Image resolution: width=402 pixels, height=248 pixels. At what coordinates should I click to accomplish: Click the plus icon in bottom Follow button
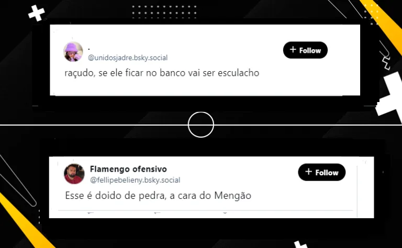[309, 172]
